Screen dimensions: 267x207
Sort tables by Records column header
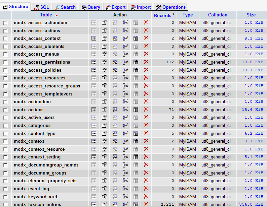(162, 15)
